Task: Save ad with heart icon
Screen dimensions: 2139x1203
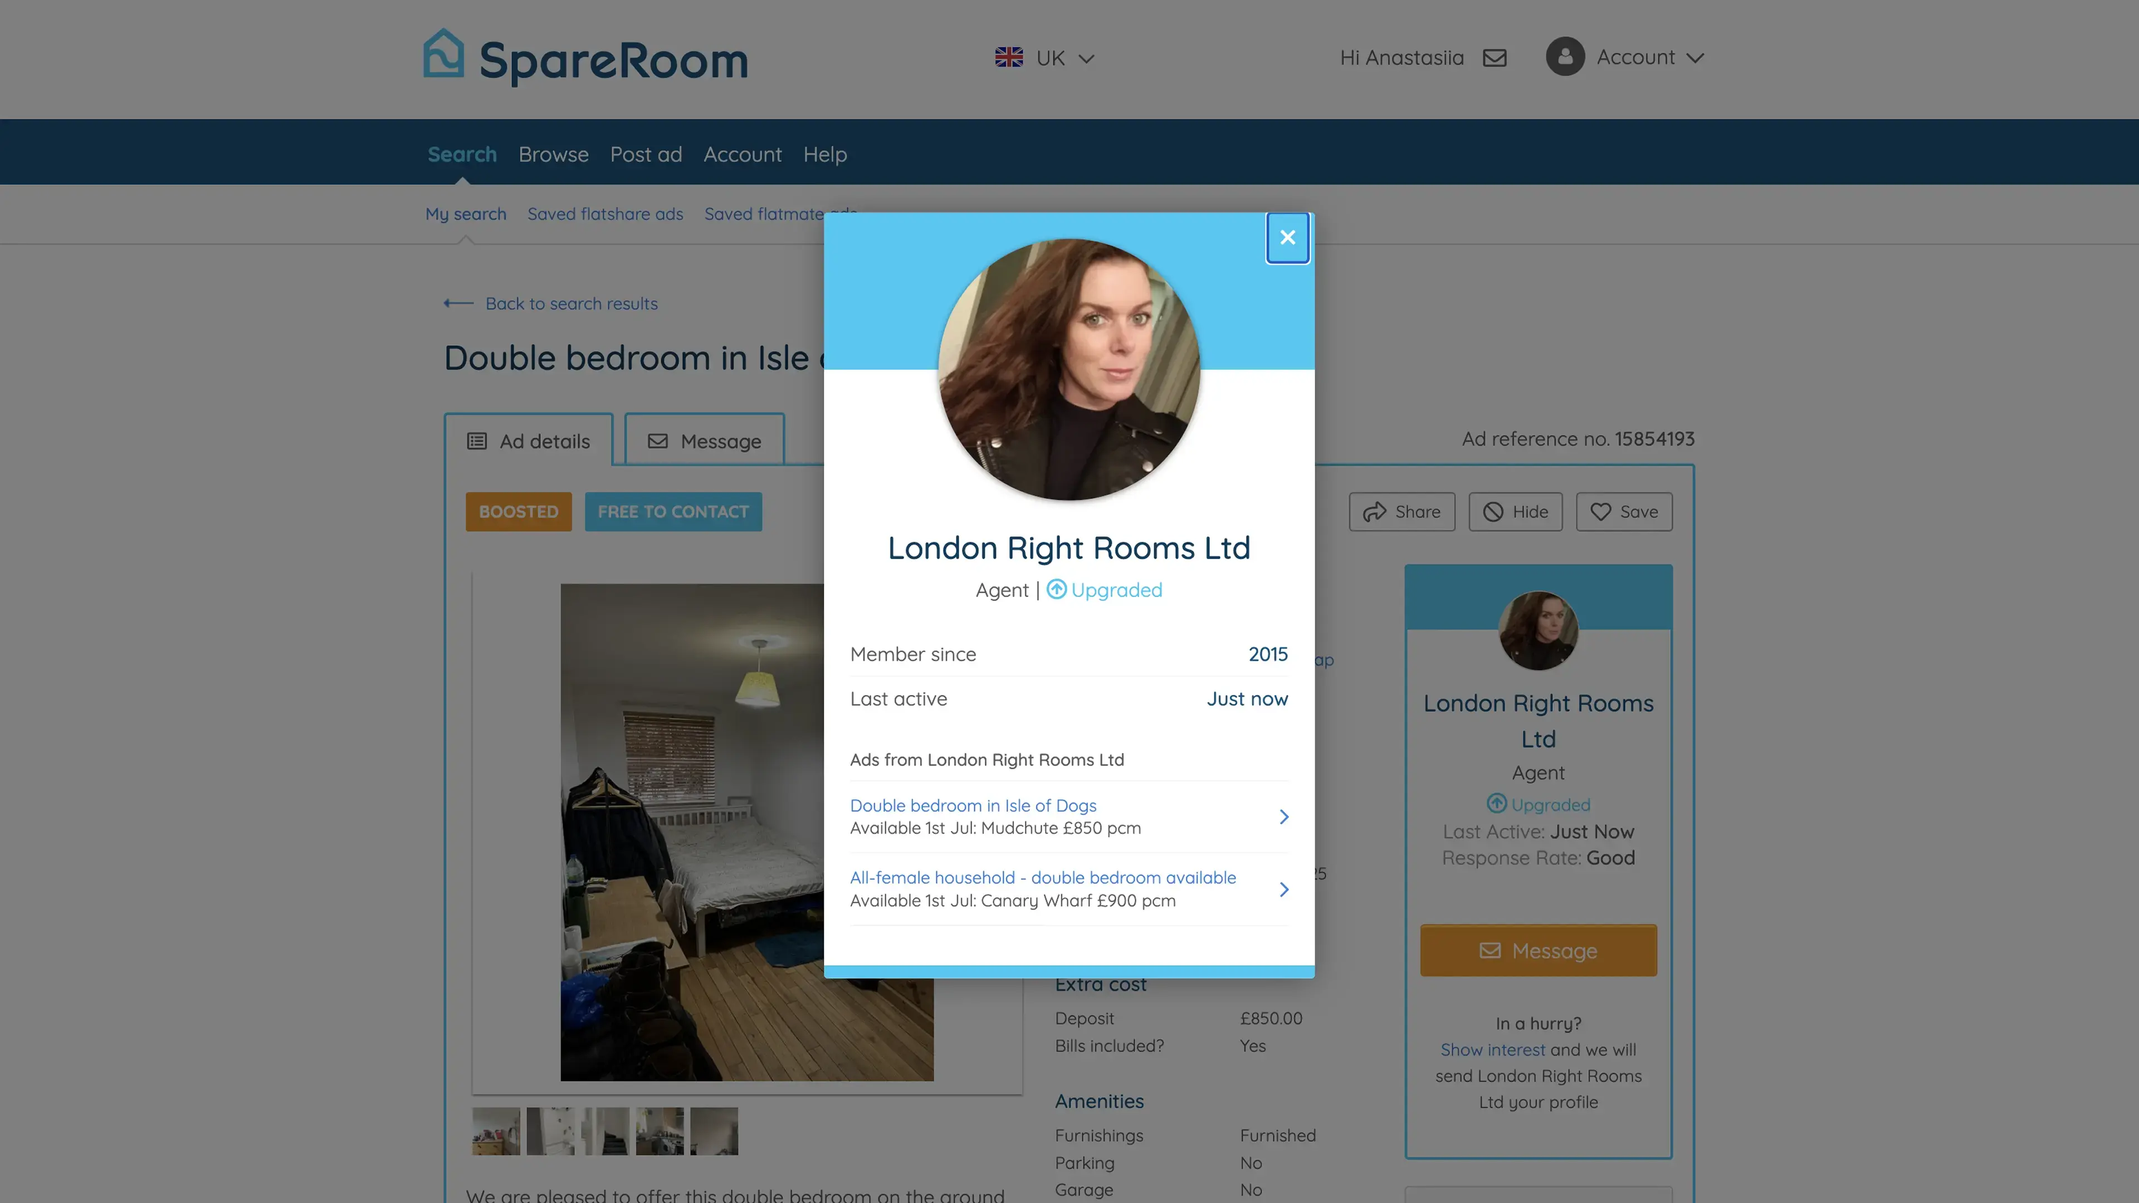Action: (x=1600, y=511)
